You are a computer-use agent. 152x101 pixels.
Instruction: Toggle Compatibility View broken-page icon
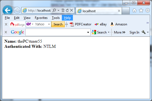(x=63, y=10)
